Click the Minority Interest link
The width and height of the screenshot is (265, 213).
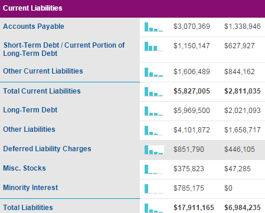tap(31, 188)
